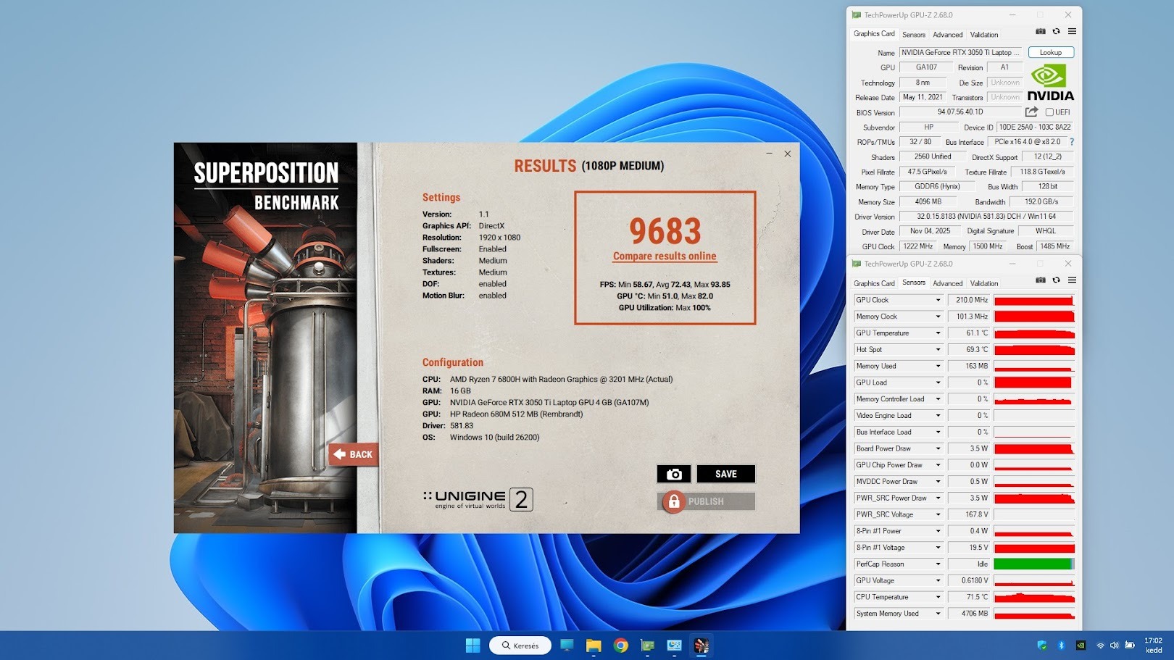
Task: Open Validation tab in lower GPU-Z window
Action: coord(984,283)
